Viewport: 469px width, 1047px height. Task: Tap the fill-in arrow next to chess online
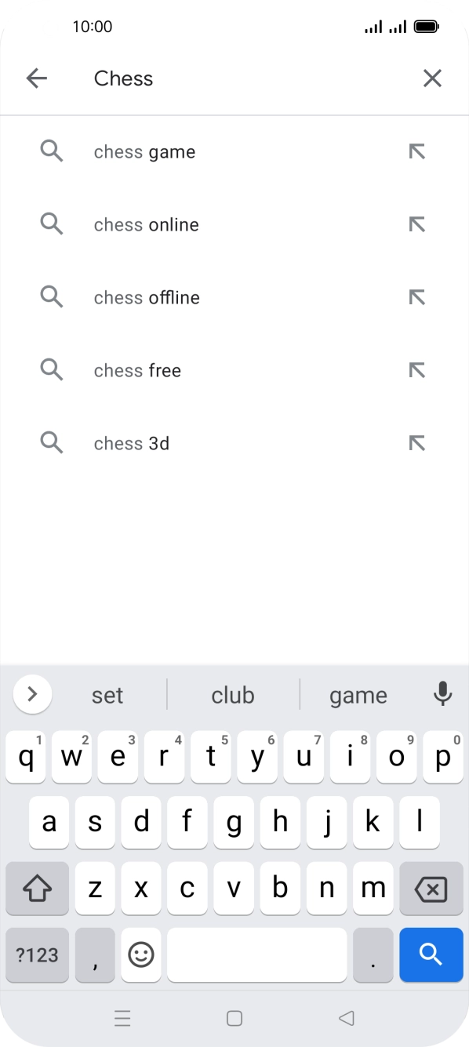click(x=416, y=224)
